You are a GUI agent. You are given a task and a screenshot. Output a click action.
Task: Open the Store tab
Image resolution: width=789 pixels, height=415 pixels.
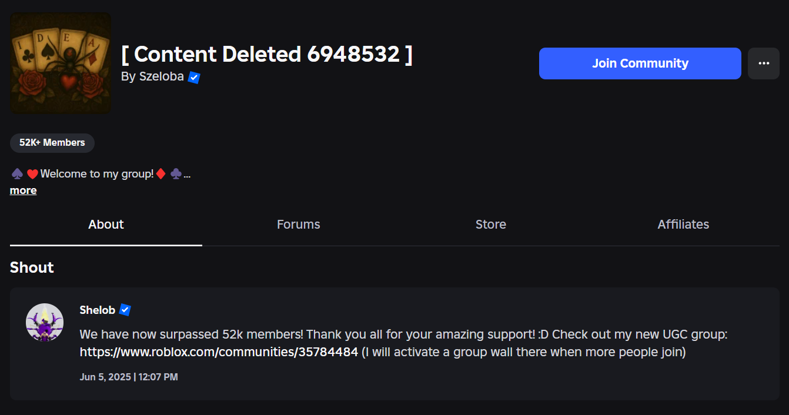click(x=490, y=225)
